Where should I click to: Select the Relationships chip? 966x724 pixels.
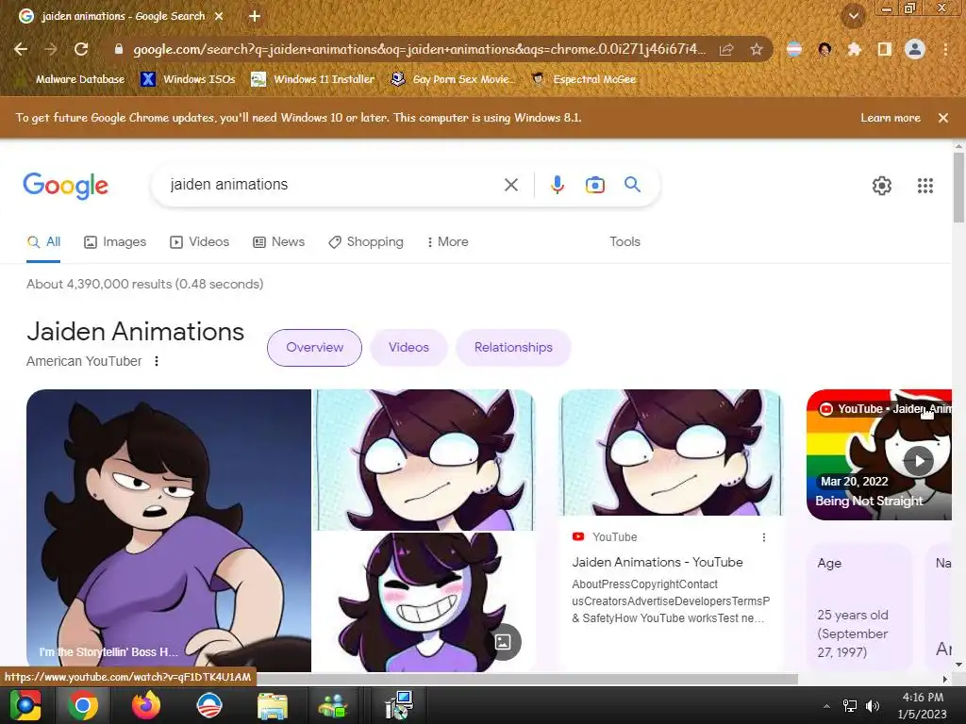[513, 347]
